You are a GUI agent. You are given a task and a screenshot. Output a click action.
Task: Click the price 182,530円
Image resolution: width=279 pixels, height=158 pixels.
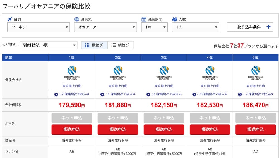point(210,105)
